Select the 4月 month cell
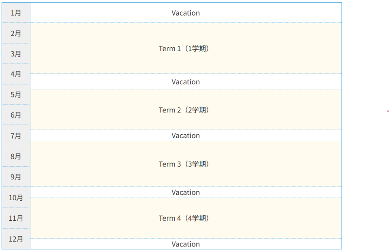This screenshot has height=251, width=389. (16, 74)
